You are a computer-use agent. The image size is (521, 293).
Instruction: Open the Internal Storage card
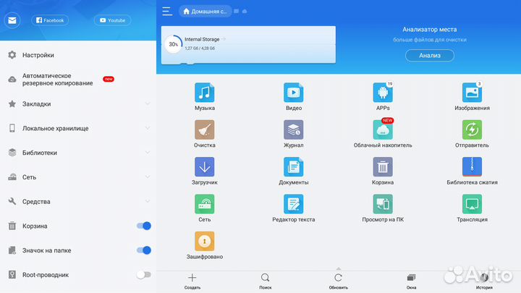pos(248,45)
